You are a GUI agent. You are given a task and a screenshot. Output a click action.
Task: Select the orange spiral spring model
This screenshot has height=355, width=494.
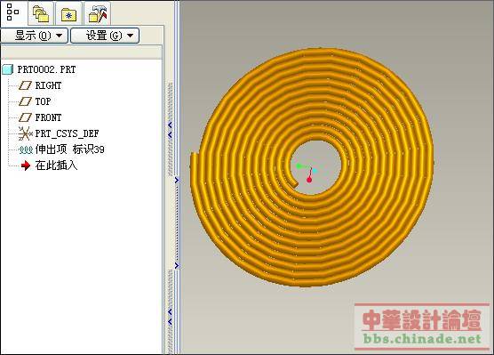(311, 167)
